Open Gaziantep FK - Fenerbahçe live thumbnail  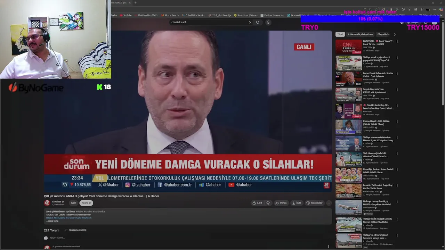click(x=348, y=111)
